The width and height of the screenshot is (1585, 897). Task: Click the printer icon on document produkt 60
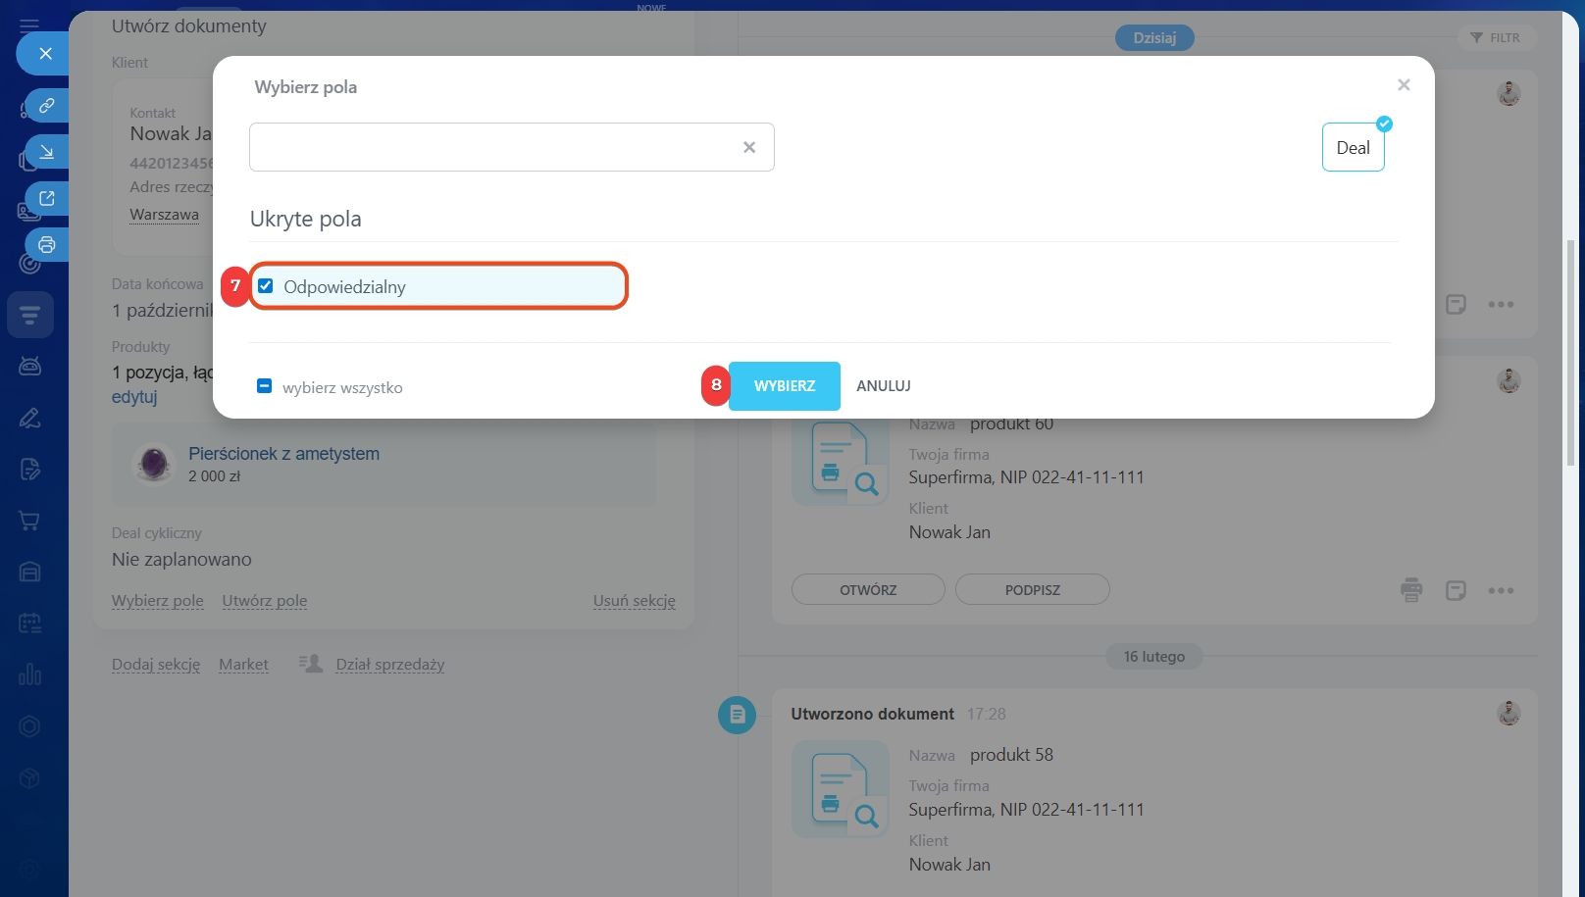pyautogui.click(x=1411, y=590)
